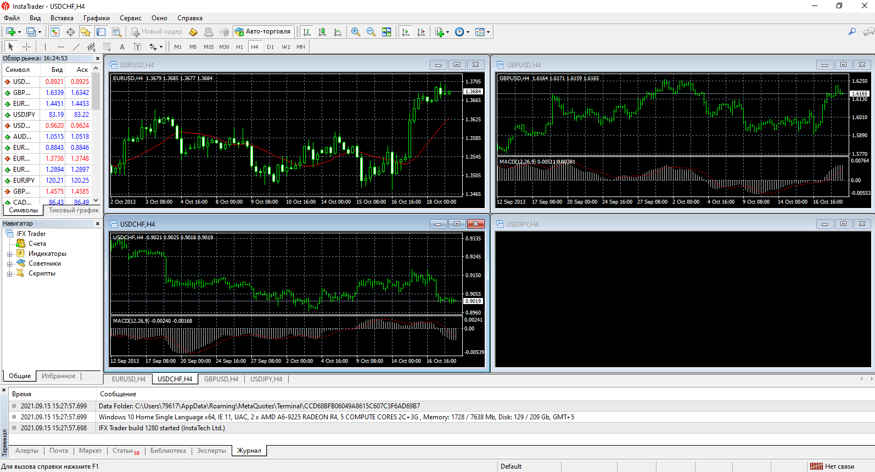
Task: Open the Periods clock dropdown
Action: tap(462, 32)
